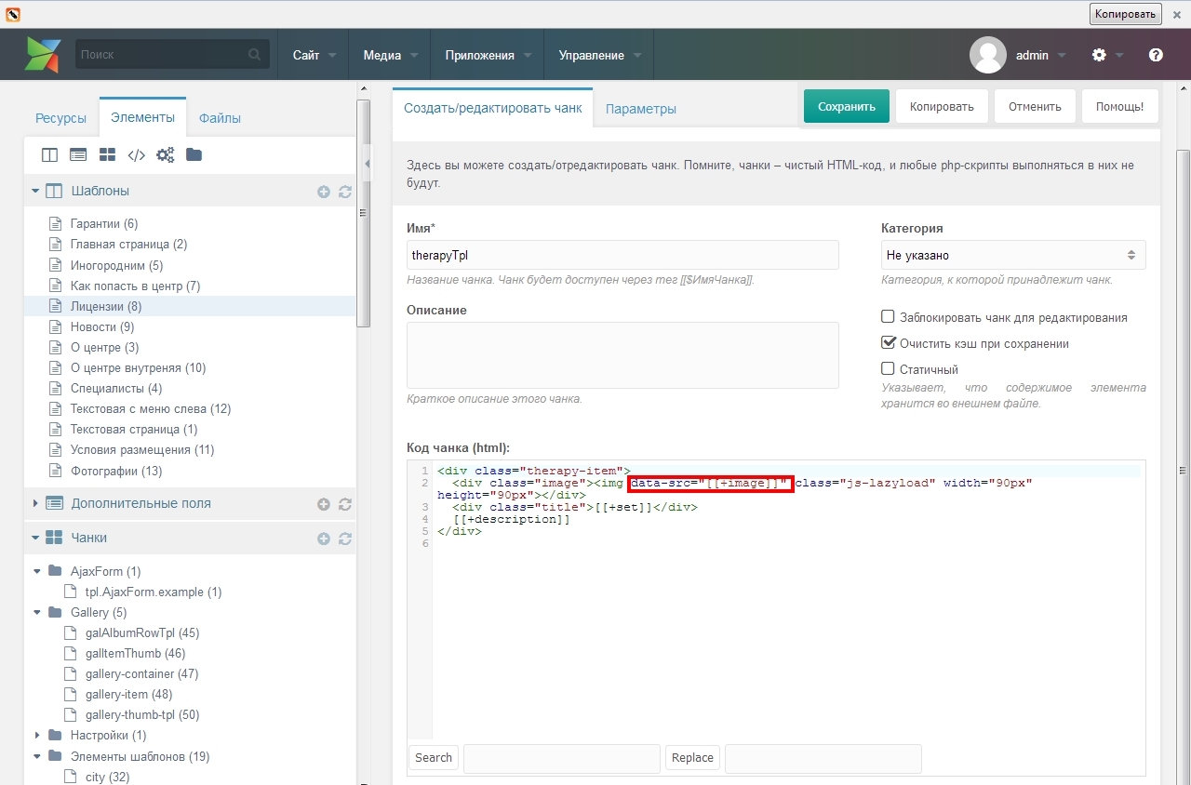
Task: Collapse the left panel with arrow handle
Action: pyautogui.click(x=367, y=164)
